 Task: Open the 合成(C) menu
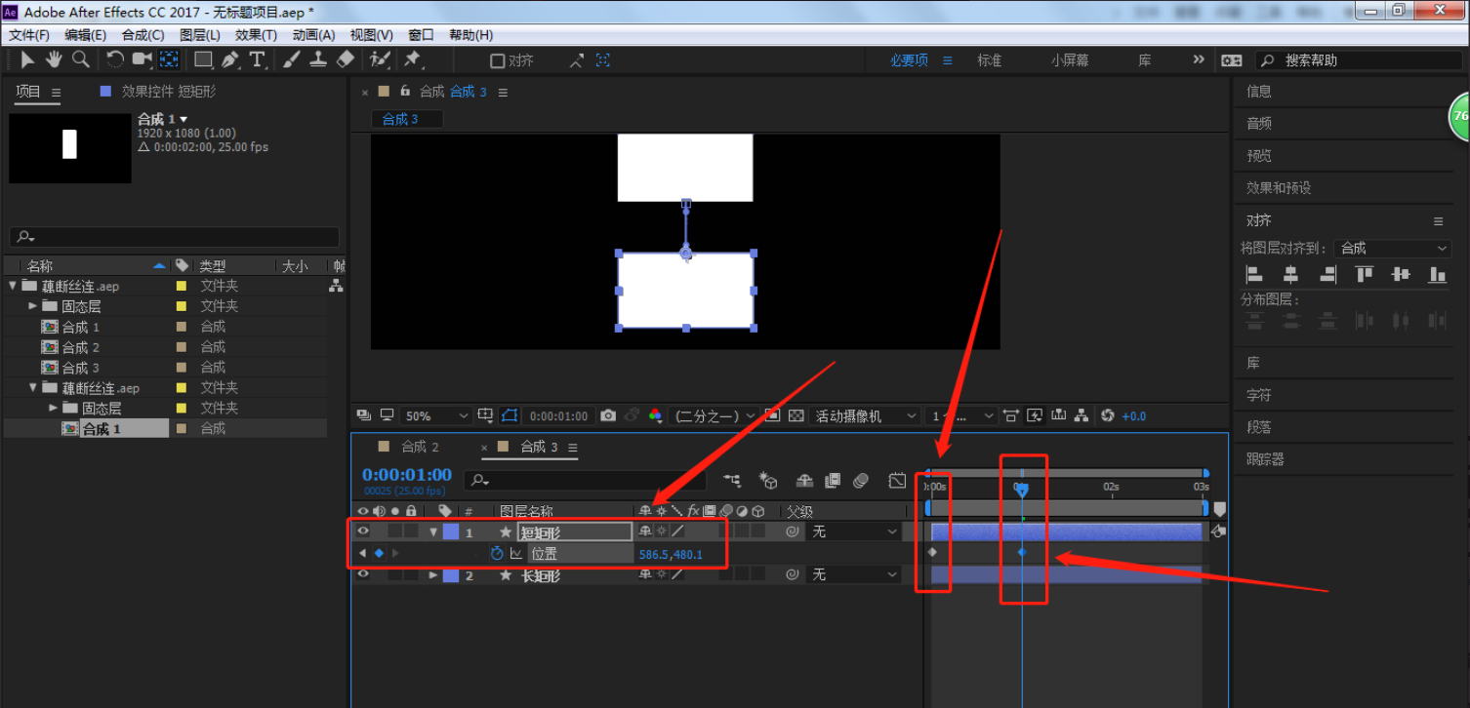pos(143,34)
